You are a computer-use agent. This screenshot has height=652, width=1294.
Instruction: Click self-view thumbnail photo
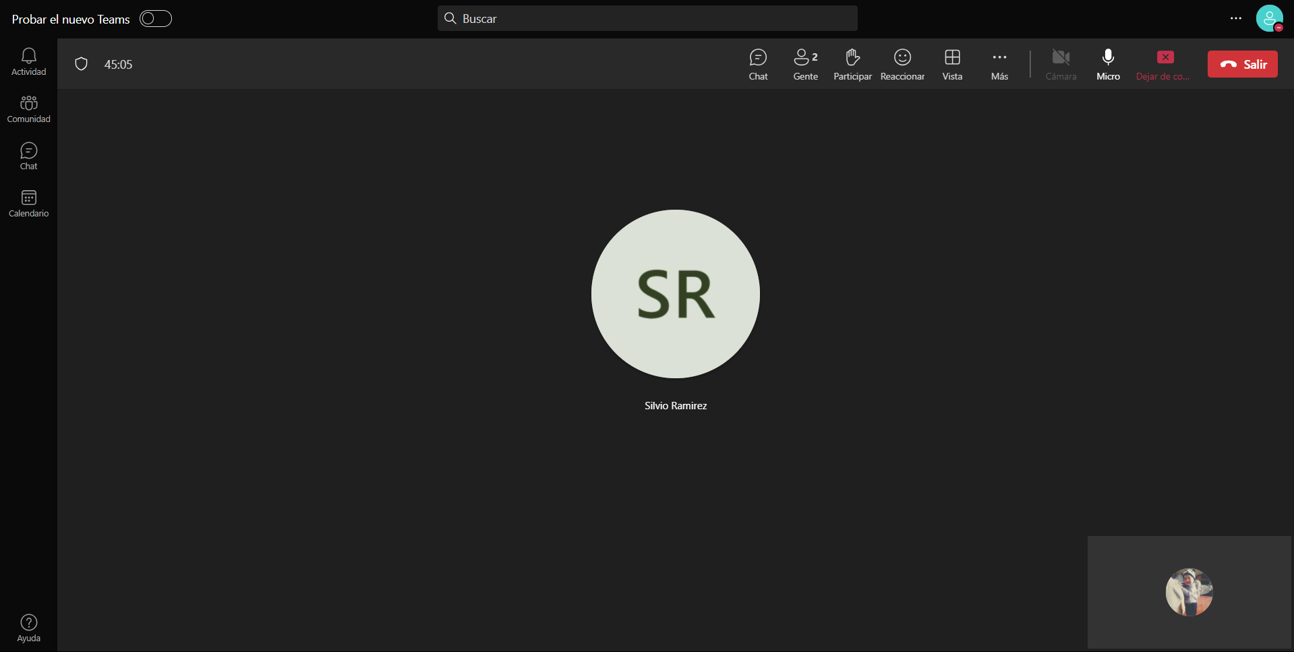(1189, 592)
